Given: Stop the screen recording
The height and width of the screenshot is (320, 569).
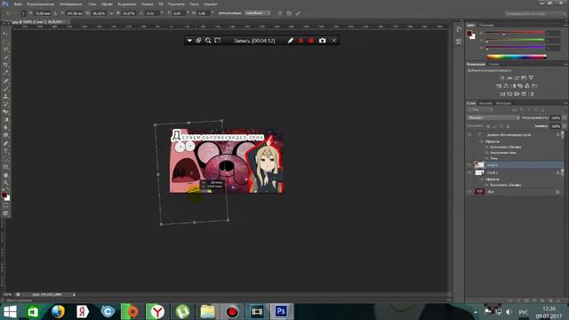Looking at the screenshot, I should (311, 41).
